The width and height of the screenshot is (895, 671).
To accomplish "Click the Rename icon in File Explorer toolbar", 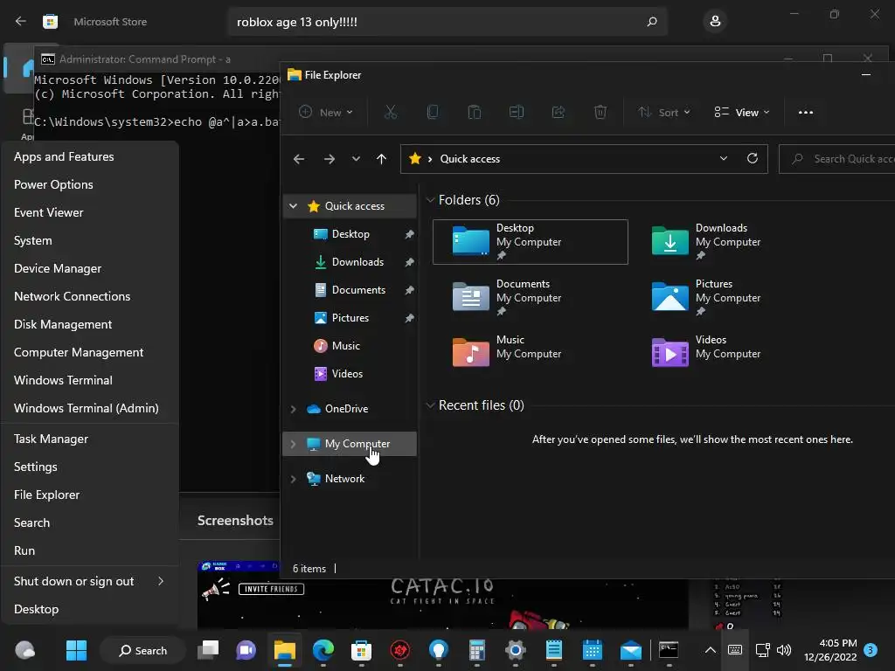I will (516, 113).
